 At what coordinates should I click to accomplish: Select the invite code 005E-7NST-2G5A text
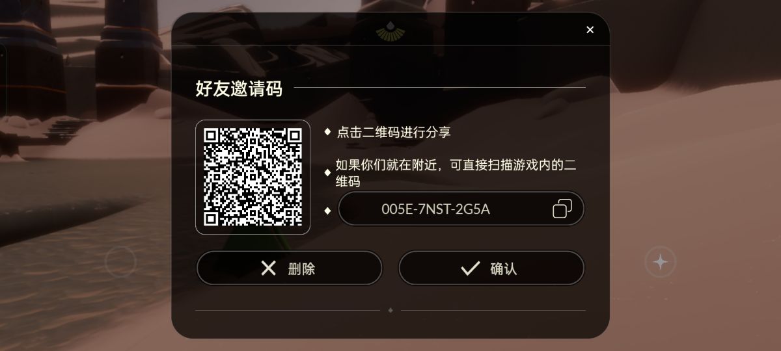point(435,209)
